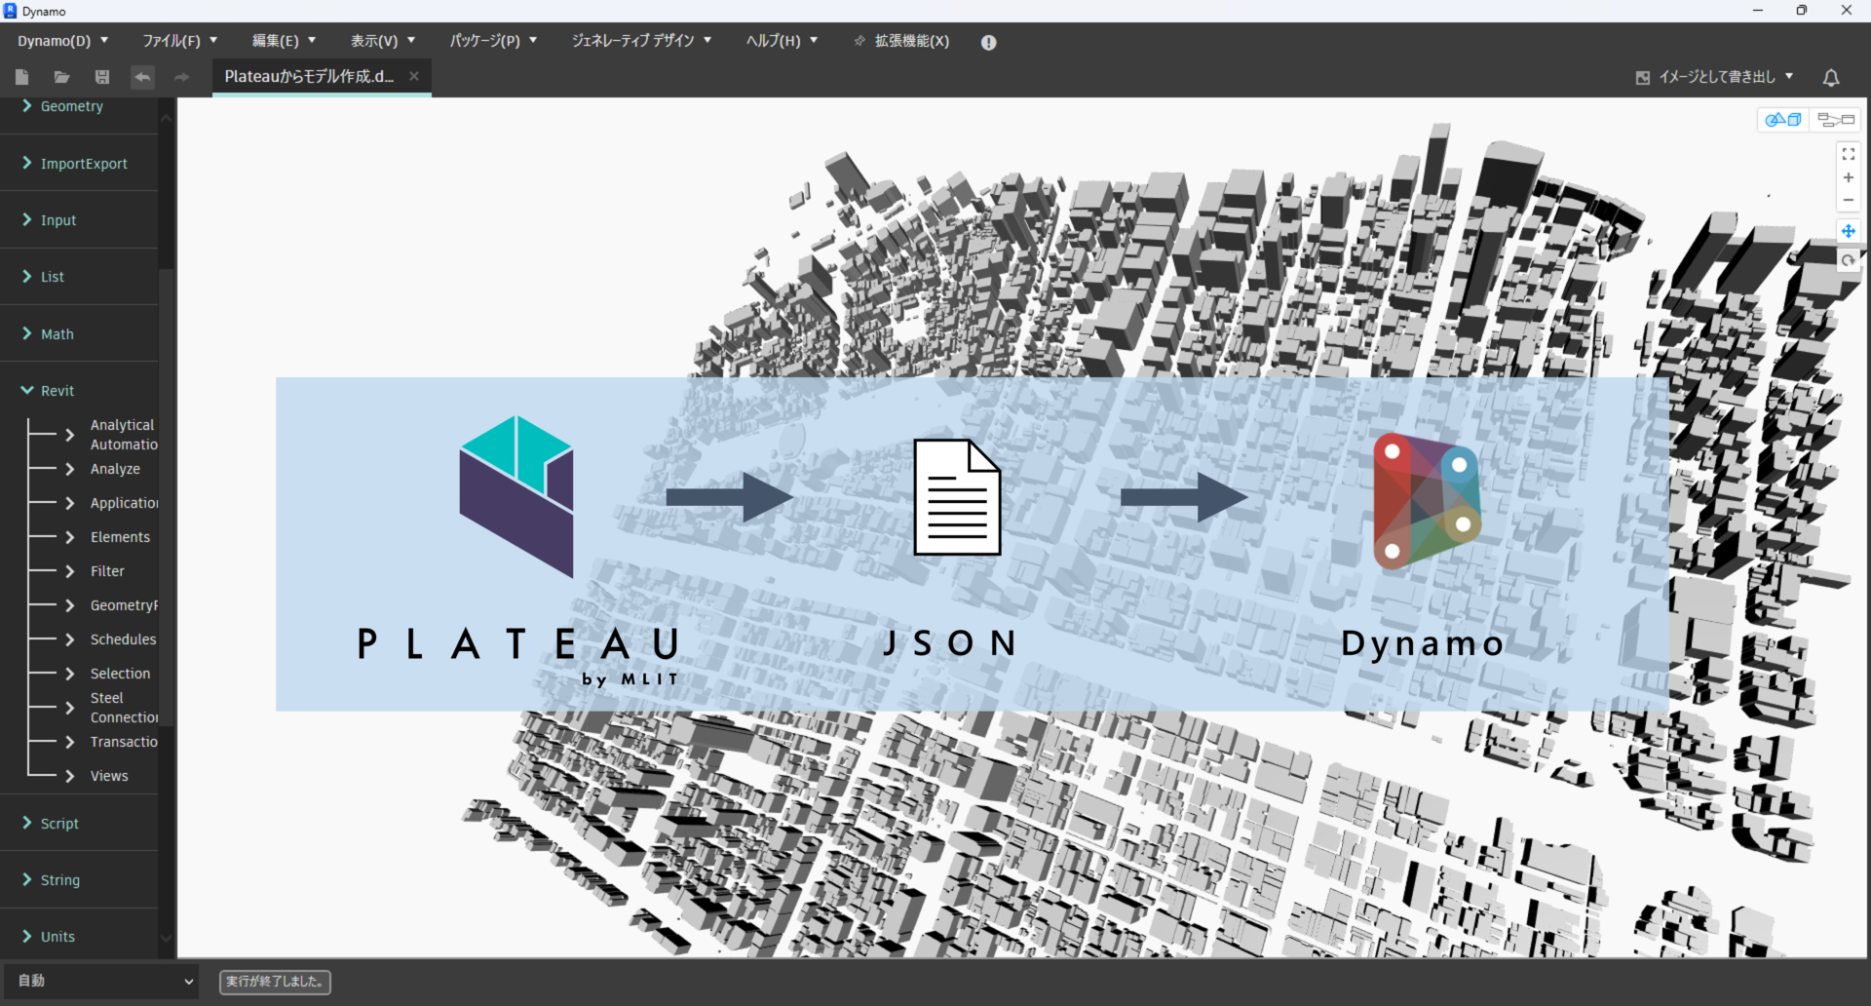Open an existing Dynamo file
This screenshot has width=1871, height=1006.
tap(61, 77)
